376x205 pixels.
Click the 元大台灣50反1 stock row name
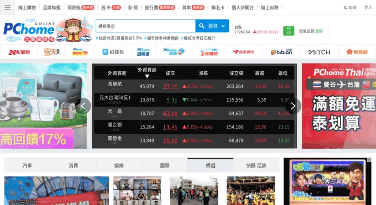(115, 97)
